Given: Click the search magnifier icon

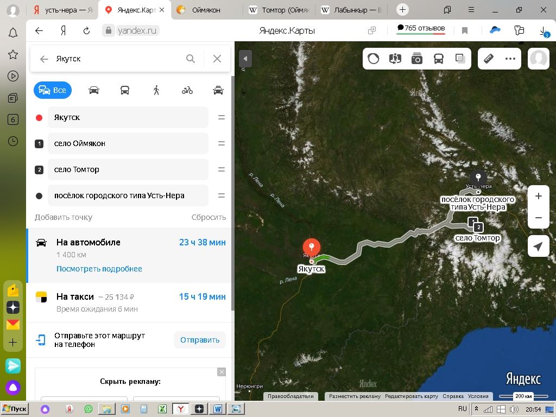Looking at the screenshot, I should pyautogui.click(x=191, y=59).
